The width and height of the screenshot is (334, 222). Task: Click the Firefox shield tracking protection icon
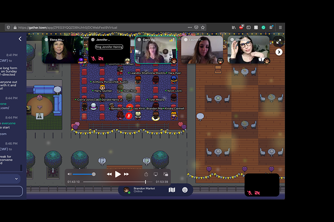pyautogui.click(x=8, y=27)
